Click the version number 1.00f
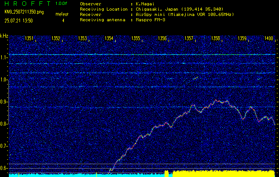 click(61, 4)
